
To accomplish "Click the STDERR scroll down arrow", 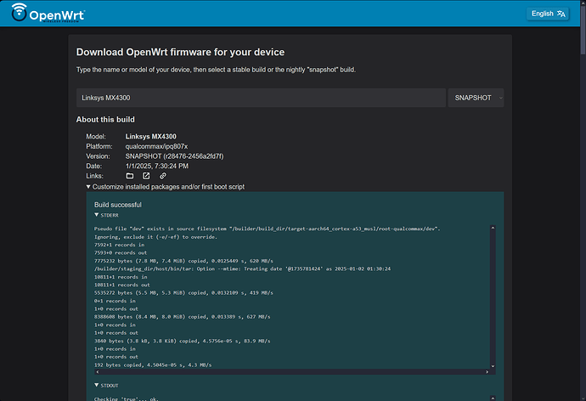I will (493, 366).
